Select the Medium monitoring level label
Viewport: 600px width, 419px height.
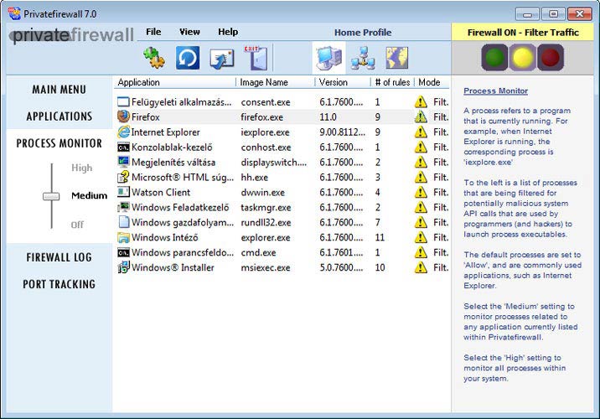pos(89,195)
